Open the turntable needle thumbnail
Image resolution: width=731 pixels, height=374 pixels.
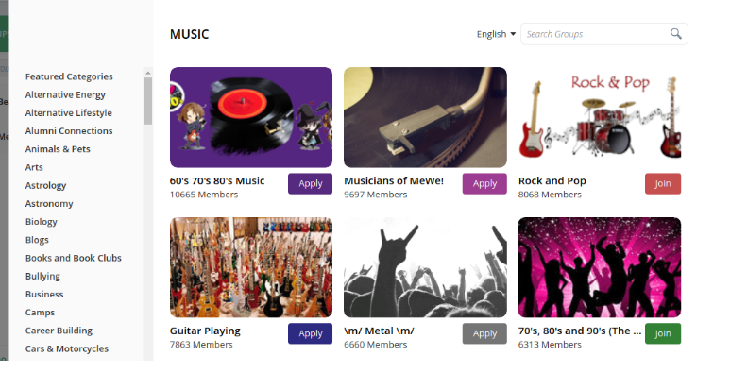[425, 117]
